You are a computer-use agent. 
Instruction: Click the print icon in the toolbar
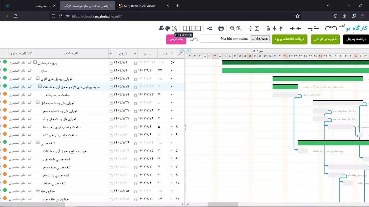221,28
